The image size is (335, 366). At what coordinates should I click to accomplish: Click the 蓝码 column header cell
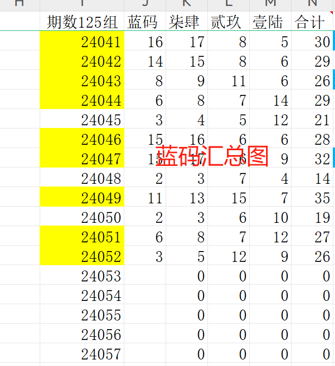coord(145,21)
